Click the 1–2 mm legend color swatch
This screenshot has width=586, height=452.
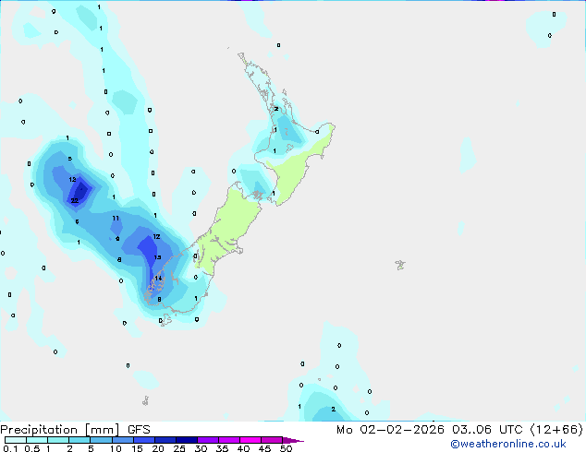(x=58, y=440)
